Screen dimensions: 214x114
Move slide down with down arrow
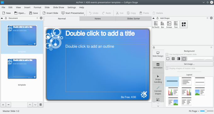pos(35,105)
